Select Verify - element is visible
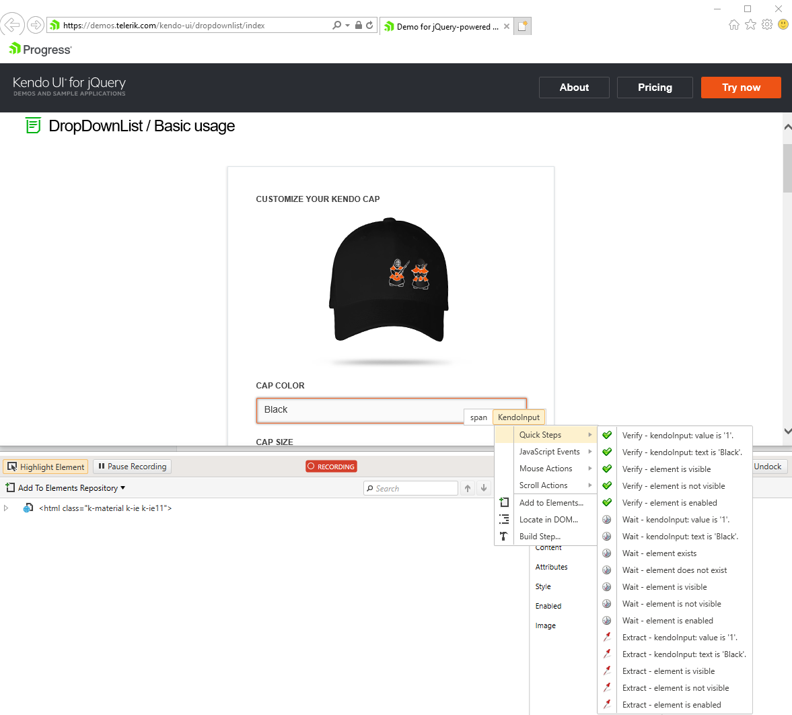 tap(666, 469)
